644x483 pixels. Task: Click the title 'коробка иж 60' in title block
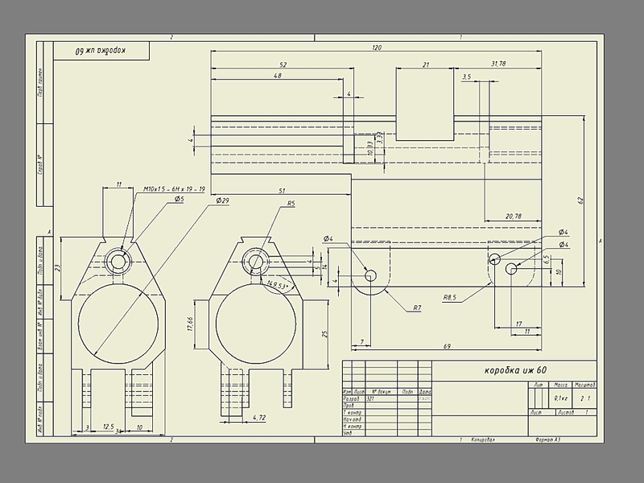[x=515, y=370]
